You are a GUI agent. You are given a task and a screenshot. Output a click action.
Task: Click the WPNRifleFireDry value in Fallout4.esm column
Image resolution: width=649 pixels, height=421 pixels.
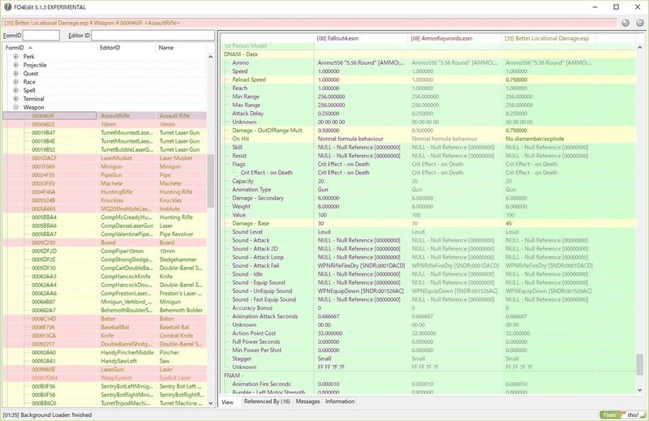(361, 266)
